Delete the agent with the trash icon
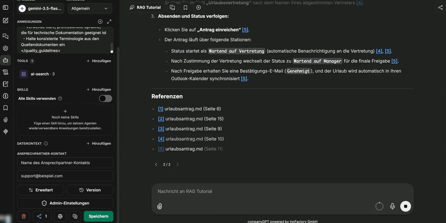The height and width of the screenshot is (223, 446). pyautogui.click(x=24, y=216)
